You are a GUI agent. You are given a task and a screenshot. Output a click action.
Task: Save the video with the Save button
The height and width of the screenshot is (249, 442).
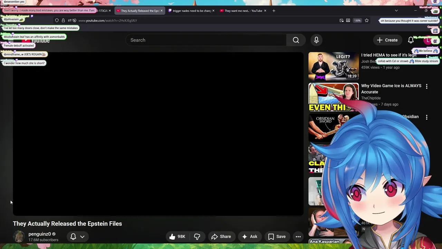(277, 237)
